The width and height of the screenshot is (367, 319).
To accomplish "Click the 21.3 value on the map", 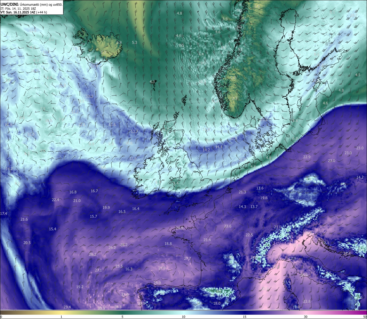I will click(x=242, y=192).
